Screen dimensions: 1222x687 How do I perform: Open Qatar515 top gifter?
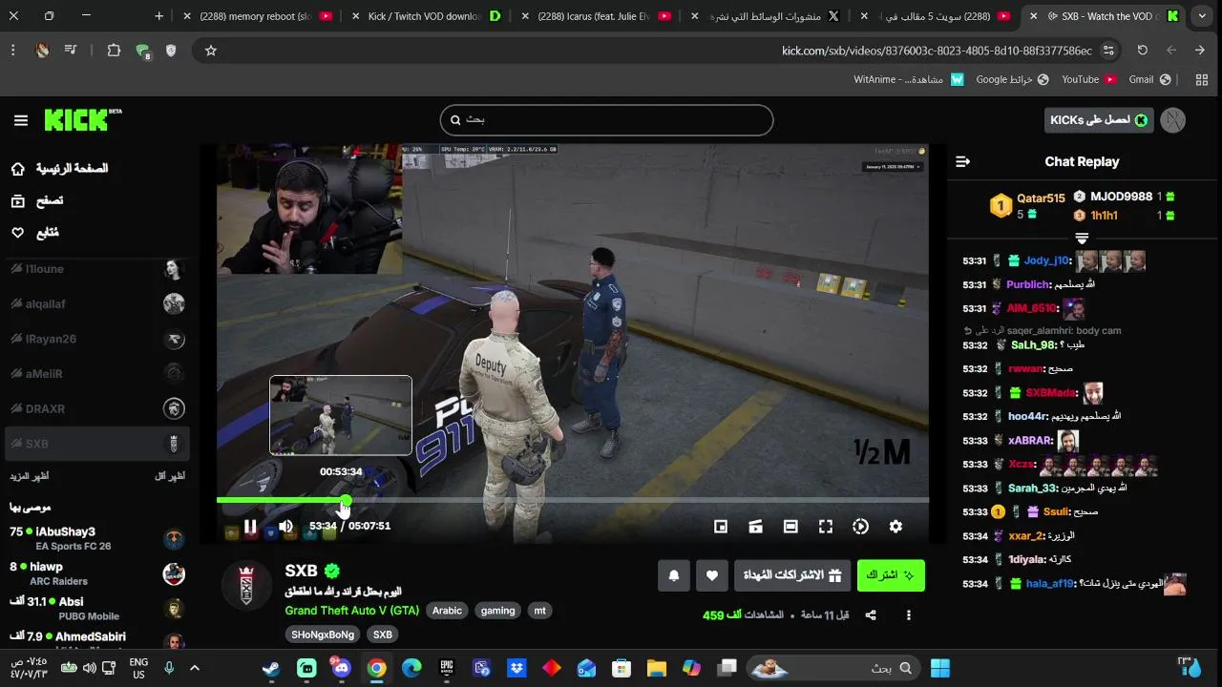[1041, 198]
